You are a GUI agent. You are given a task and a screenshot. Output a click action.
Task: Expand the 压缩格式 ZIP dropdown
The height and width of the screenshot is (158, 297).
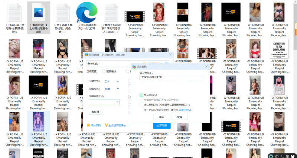[118, 81]
